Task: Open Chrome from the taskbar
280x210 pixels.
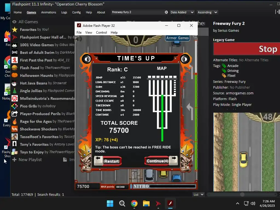Action: point(134,203)
